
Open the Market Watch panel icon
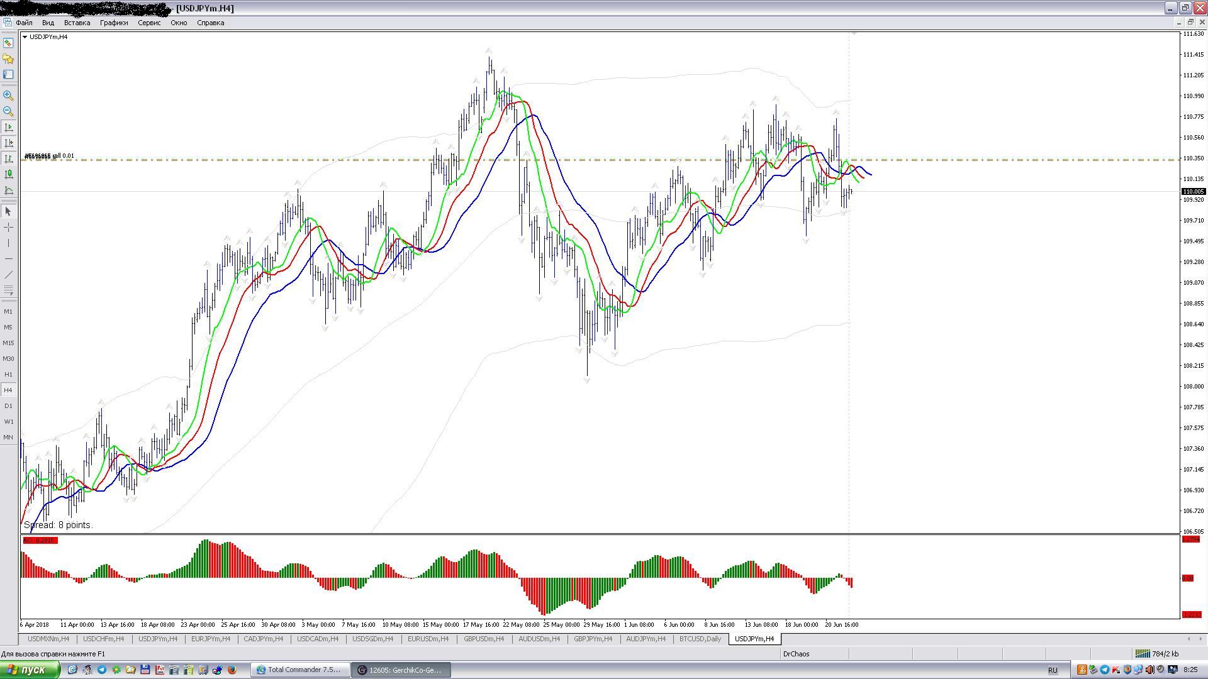point(8,43)
